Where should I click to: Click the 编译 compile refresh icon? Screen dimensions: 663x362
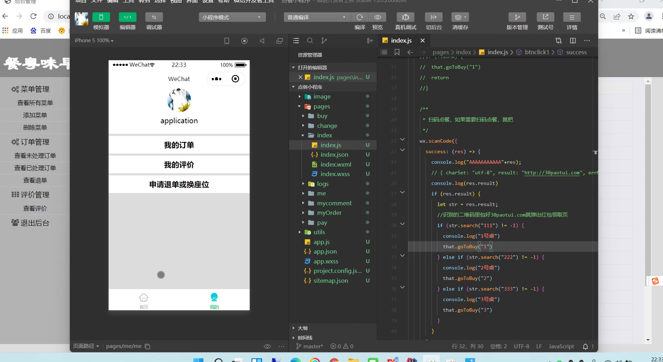click(x=360, y=17)
